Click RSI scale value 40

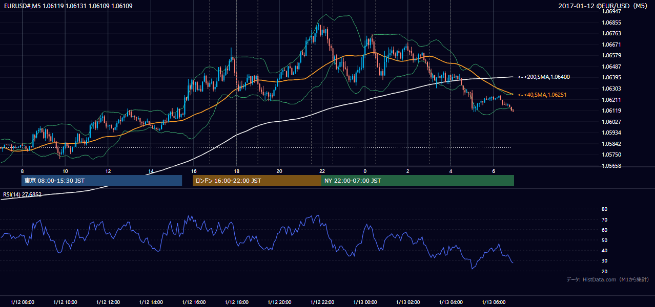tap(604, 250)
